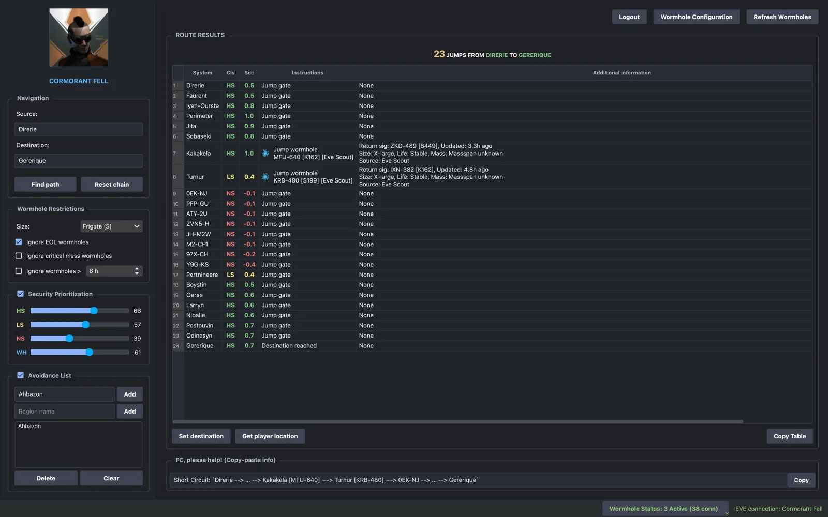Disable the Security Prioritization checkbox
Viewport: 828px width, 517px height.
(21, 294)
